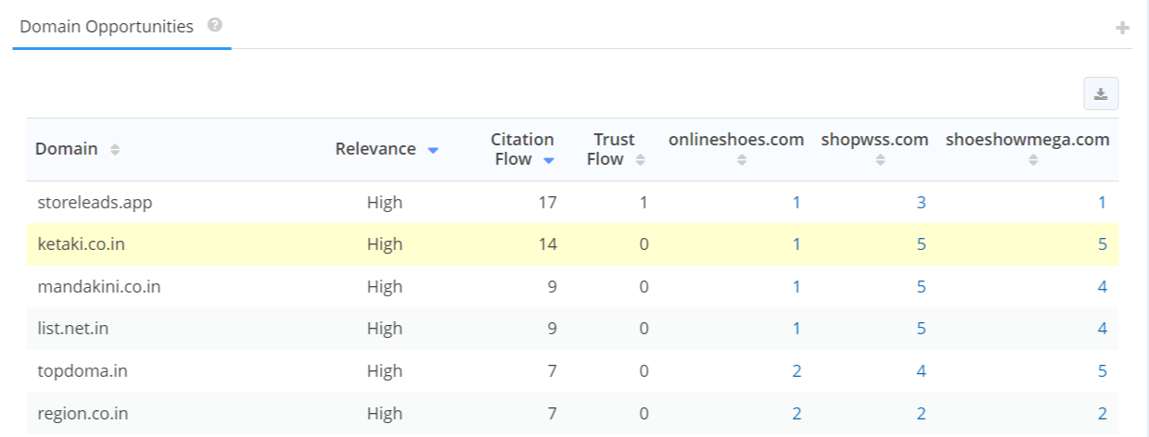Open mandakini.co.in shoeshowmega.com count 4

pyautogui.click(x=1103, y=286)
